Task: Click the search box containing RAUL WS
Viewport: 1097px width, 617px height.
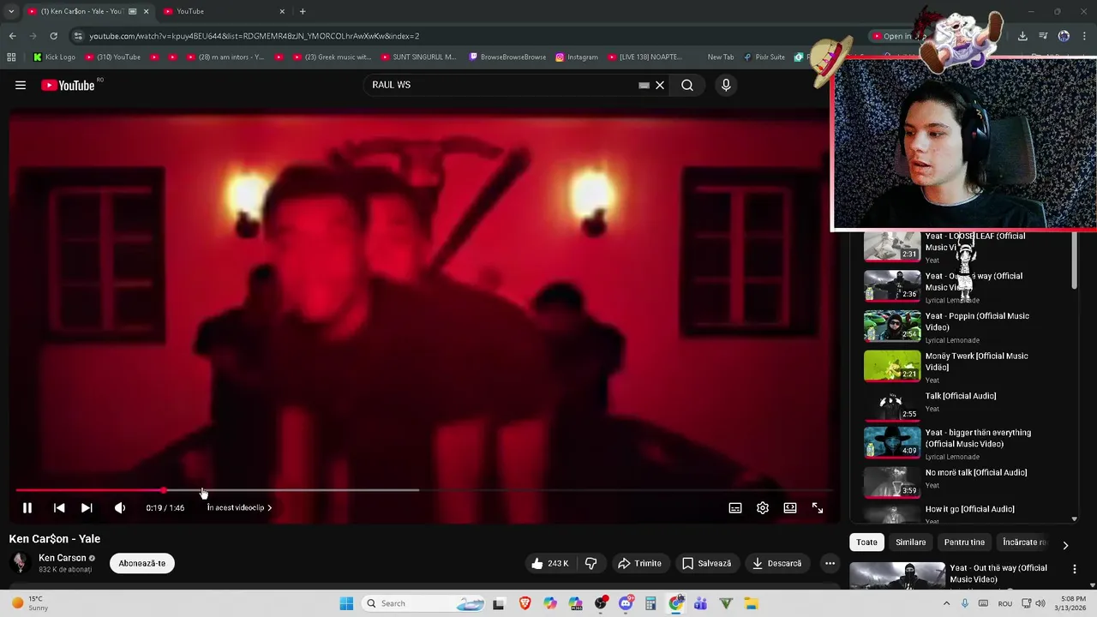Action: point(501,85)
